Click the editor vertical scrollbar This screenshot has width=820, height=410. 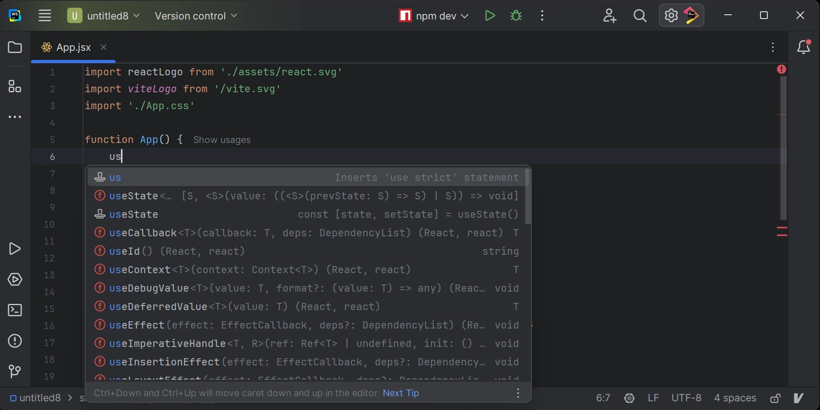(783, 148)
